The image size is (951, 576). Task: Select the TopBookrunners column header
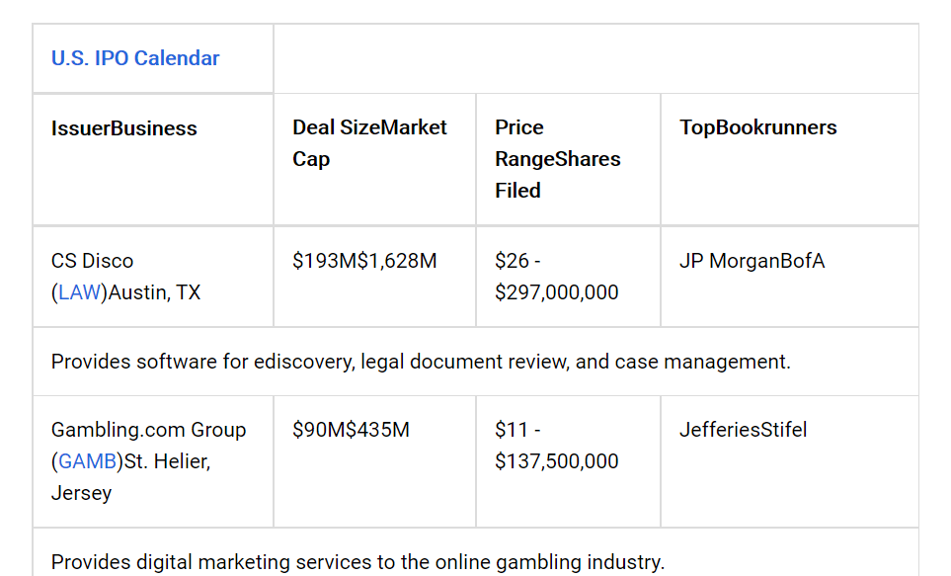tap(790, 160)
